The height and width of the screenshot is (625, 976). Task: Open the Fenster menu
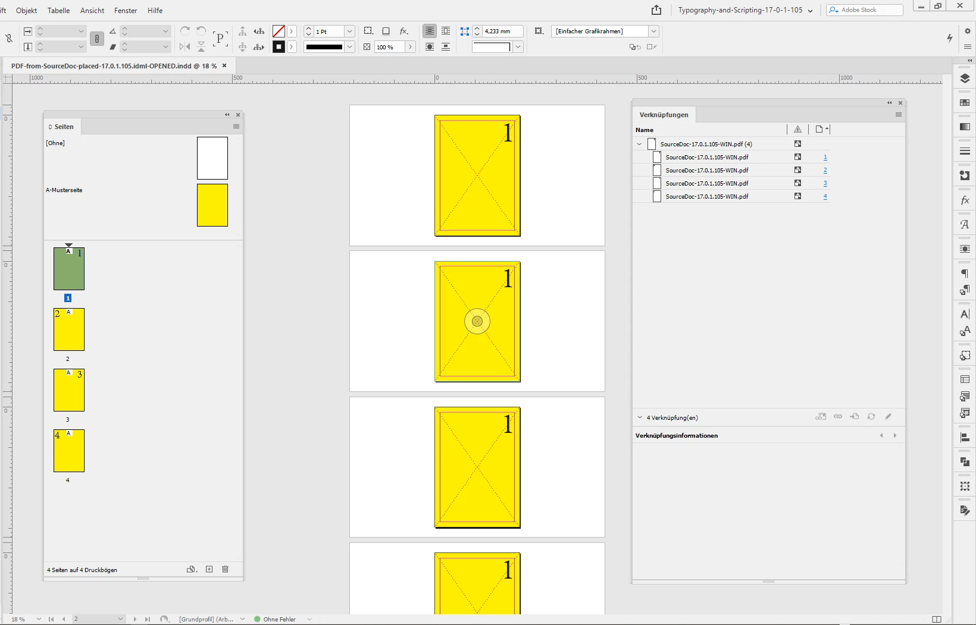click(126, 10)
